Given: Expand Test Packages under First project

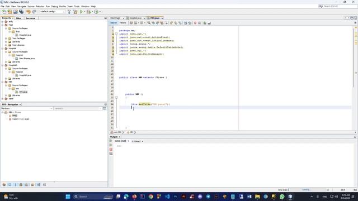Looking at the screenshot, I should [x=6, y=39].
